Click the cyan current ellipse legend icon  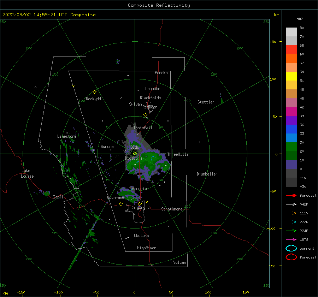(291, 248)
